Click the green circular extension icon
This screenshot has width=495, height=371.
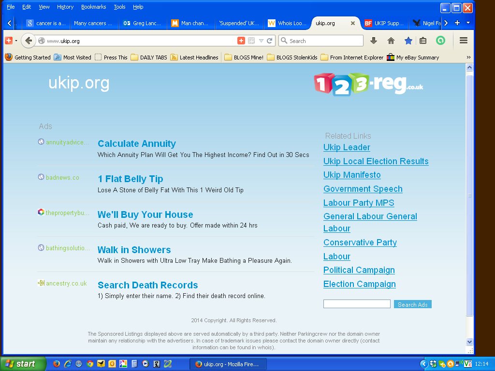440,41
